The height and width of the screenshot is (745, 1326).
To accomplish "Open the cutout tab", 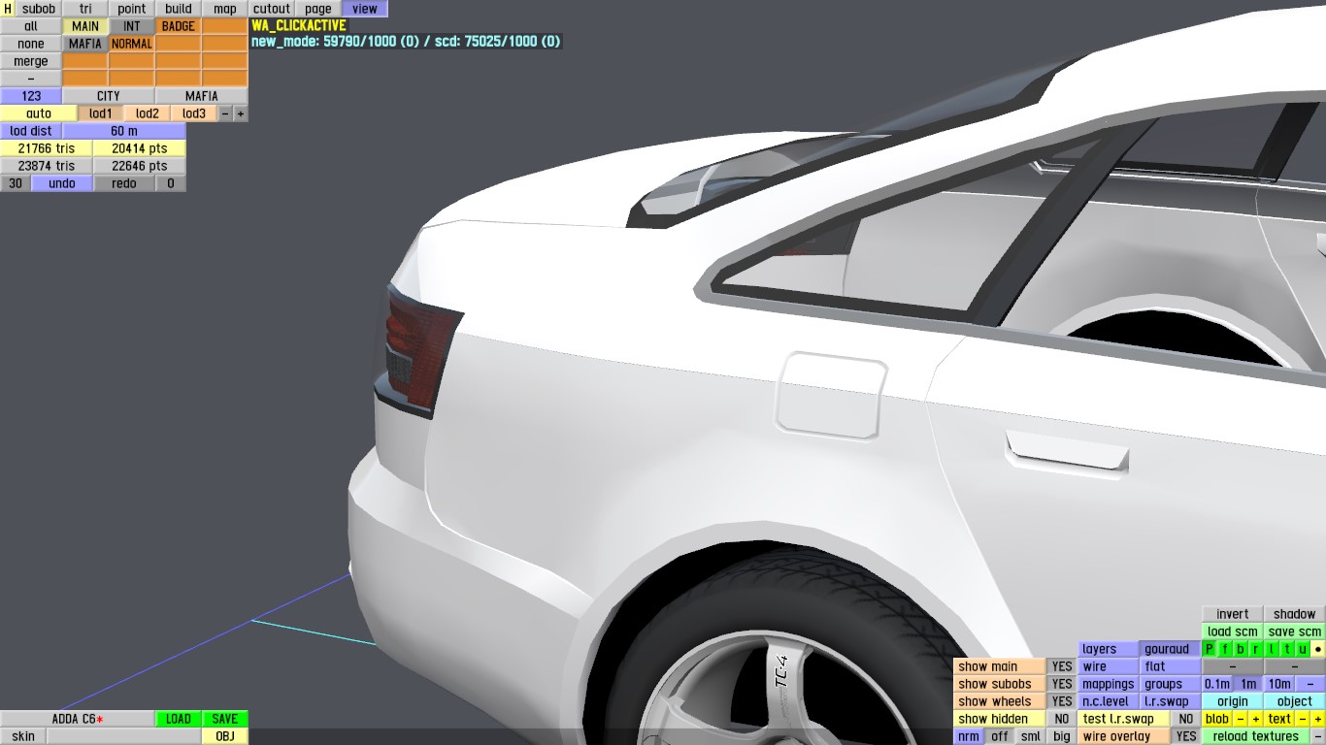I will (272, 9).
